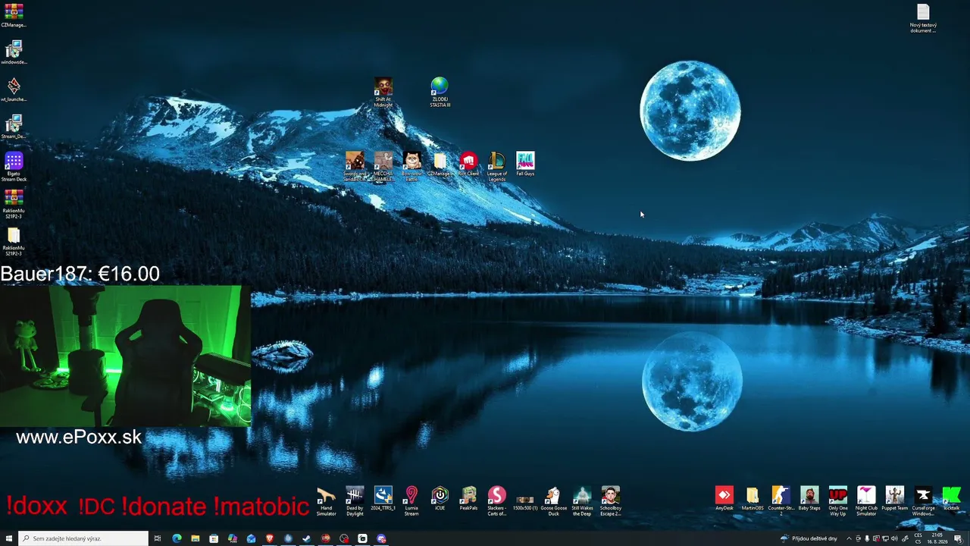Select the MECCHA CHAMELEON desktop shortcut
This screenshot has width=970, height=546.
(383, 166)
